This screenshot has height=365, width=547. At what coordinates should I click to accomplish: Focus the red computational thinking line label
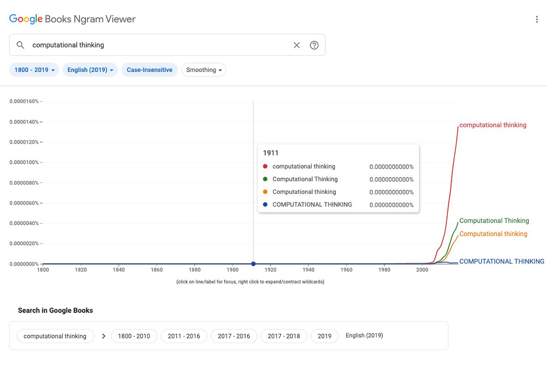pyautogui.click(x=493, y=125)
